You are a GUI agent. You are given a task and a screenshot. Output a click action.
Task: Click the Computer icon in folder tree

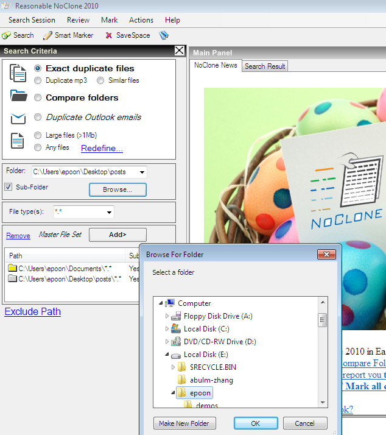click(170, 303)
